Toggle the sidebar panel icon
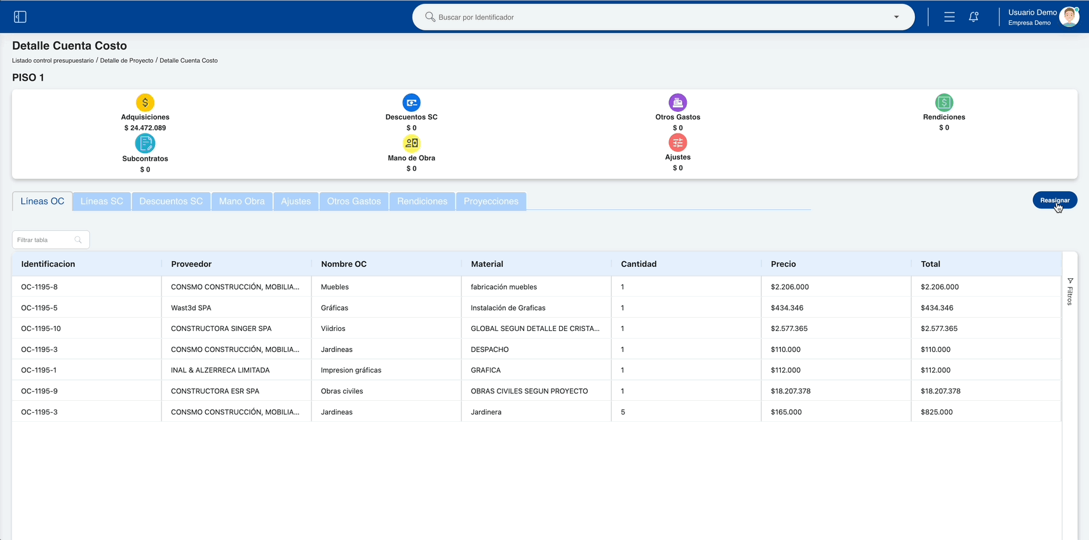Screen dimensions: 1089x540 click(x=20, y=17)
